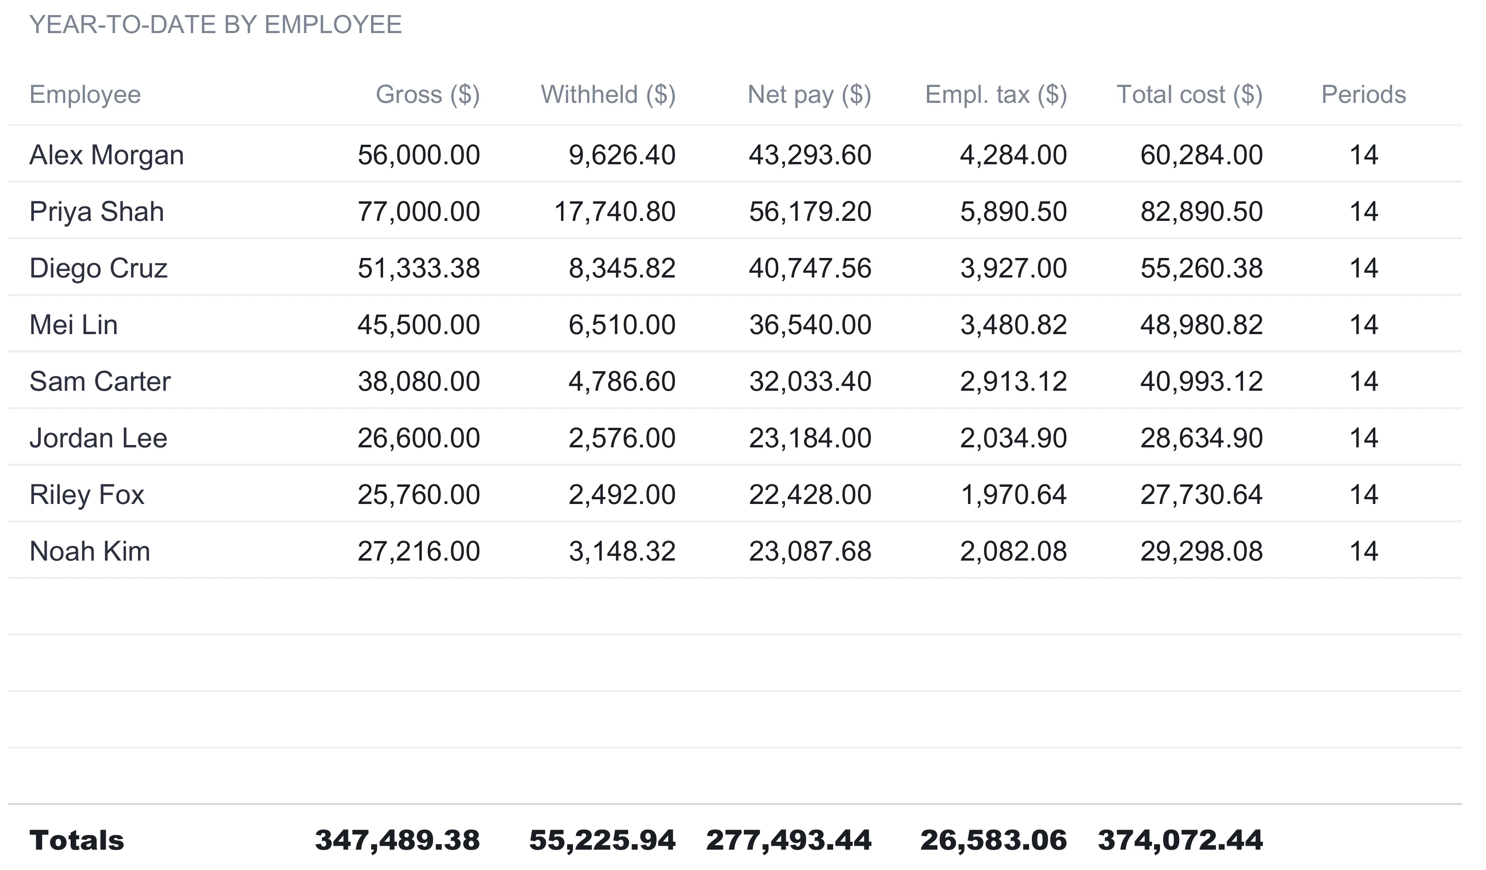Click the Employee column header
This screenshot has width=1486, height=870.
(x=85, y=95)
